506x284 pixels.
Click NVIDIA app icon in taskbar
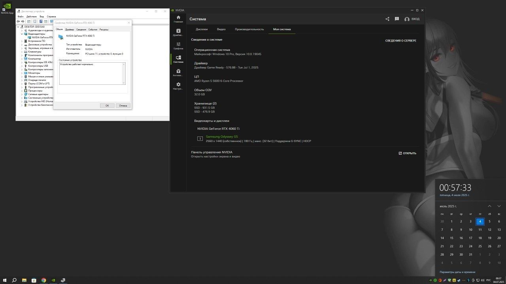[x=53, y=280]
